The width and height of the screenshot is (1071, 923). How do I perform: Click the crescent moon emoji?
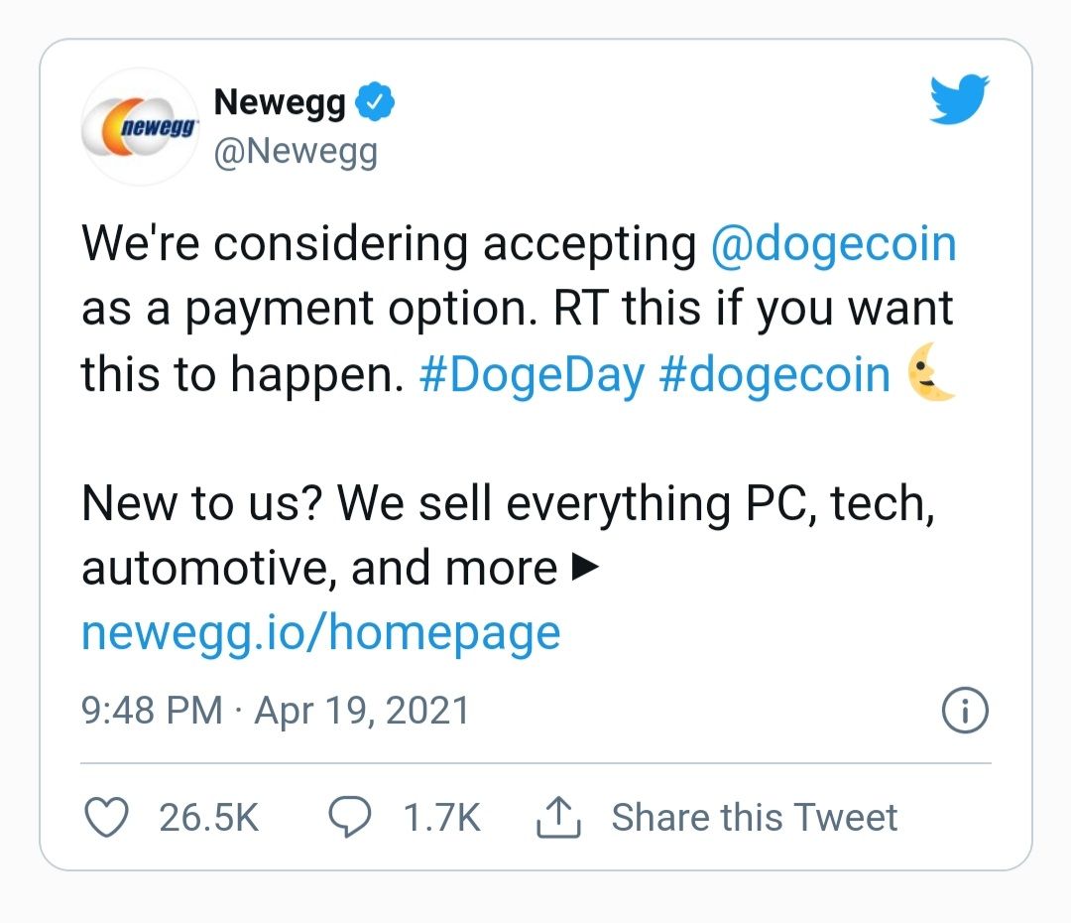[932, 376]
